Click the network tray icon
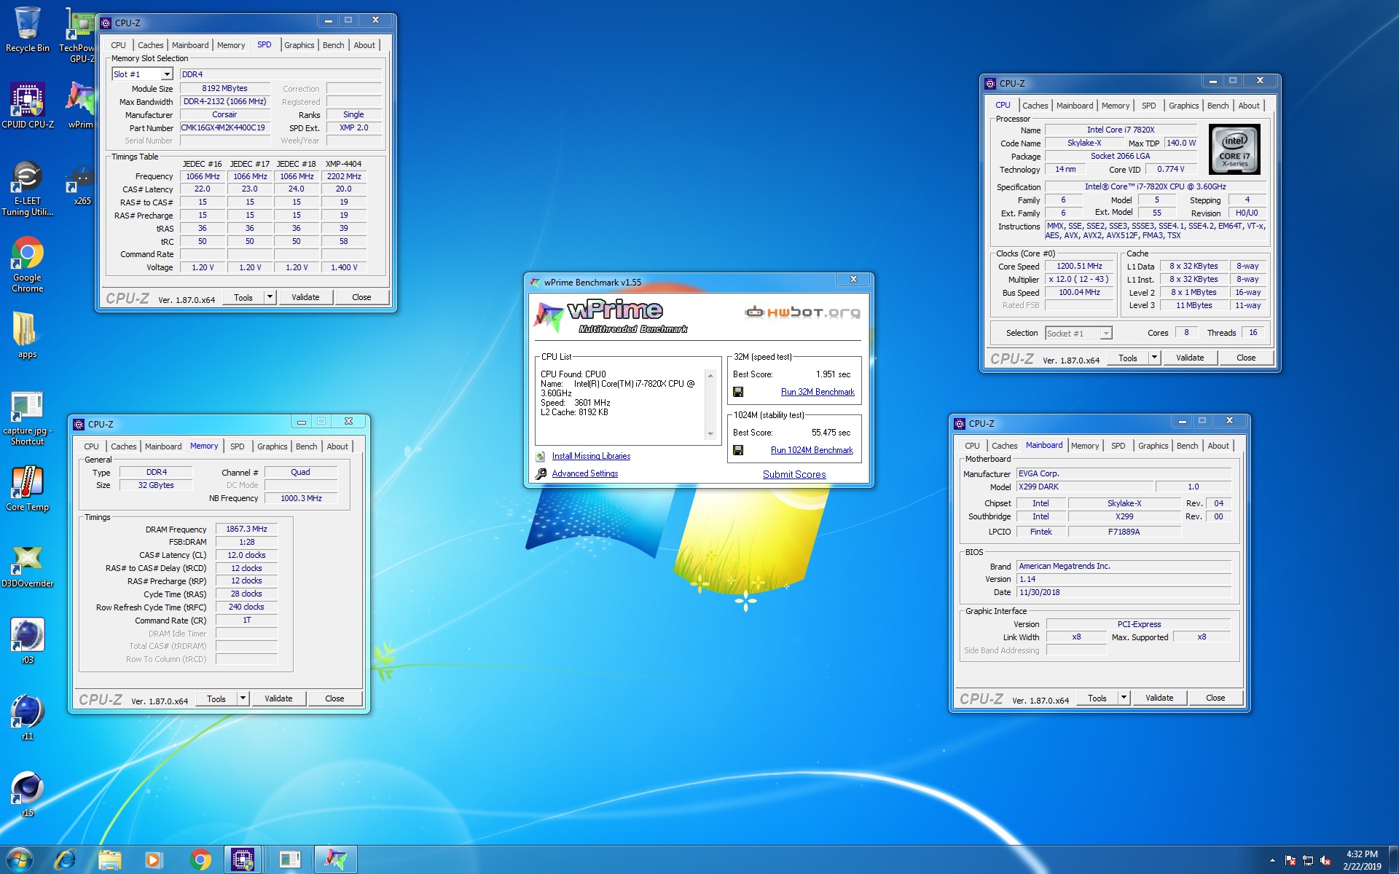Image resolution: width=1399 pixels, height=874 pixels. point(1308,861)
